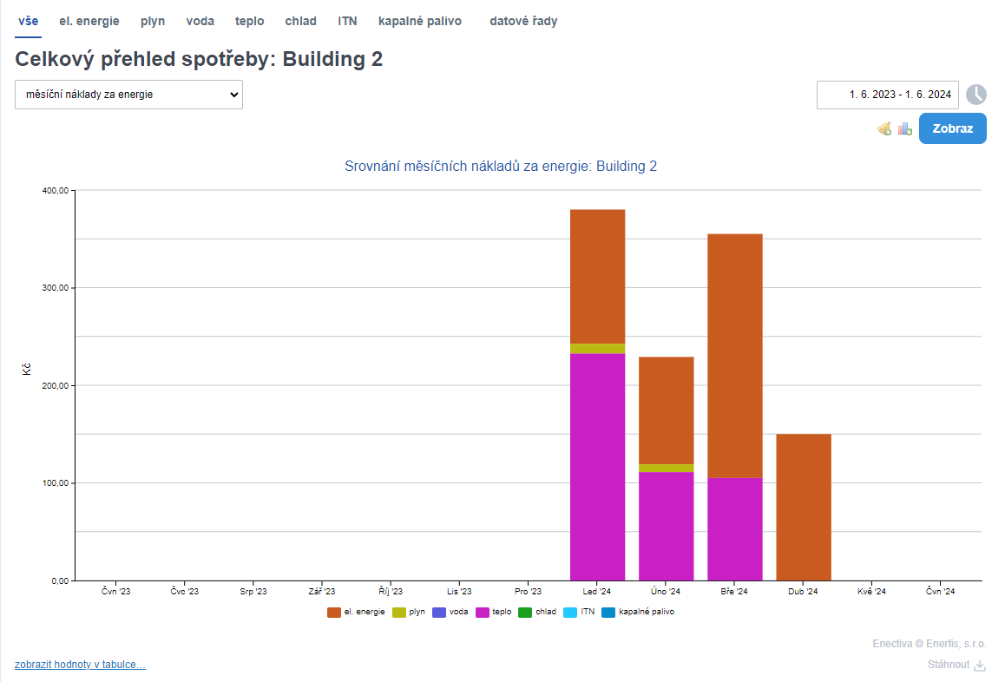Click the bar chart add icon
This screenshot has height=682, width=1005.
pyautogui.click(x=905, y=128)
